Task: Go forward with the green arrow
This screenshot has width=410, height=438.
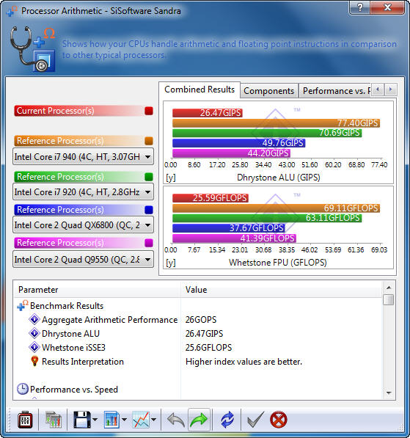Action: tap(199, 420)
